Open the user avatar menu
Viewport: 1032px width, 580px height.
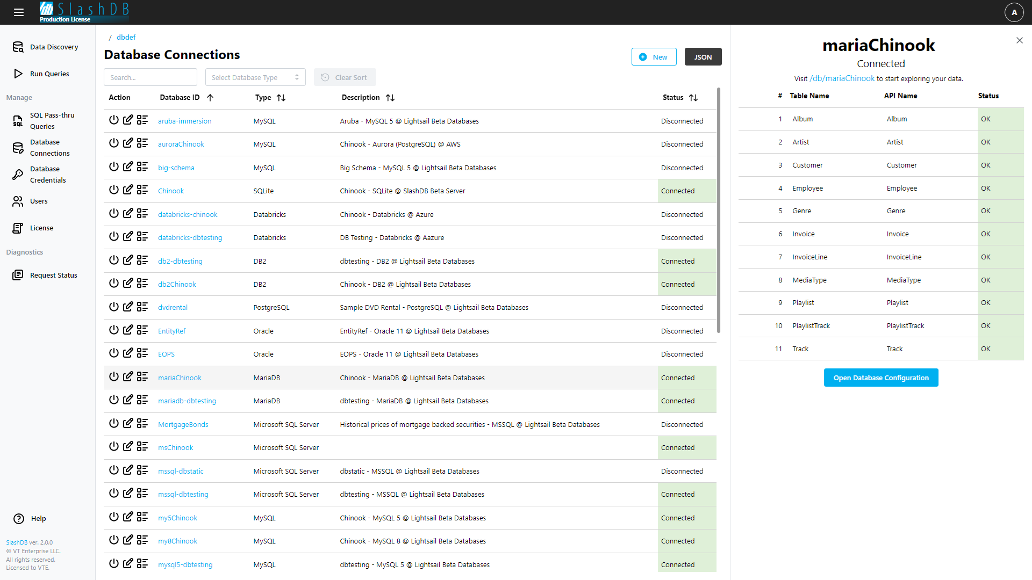[1014, 12]
